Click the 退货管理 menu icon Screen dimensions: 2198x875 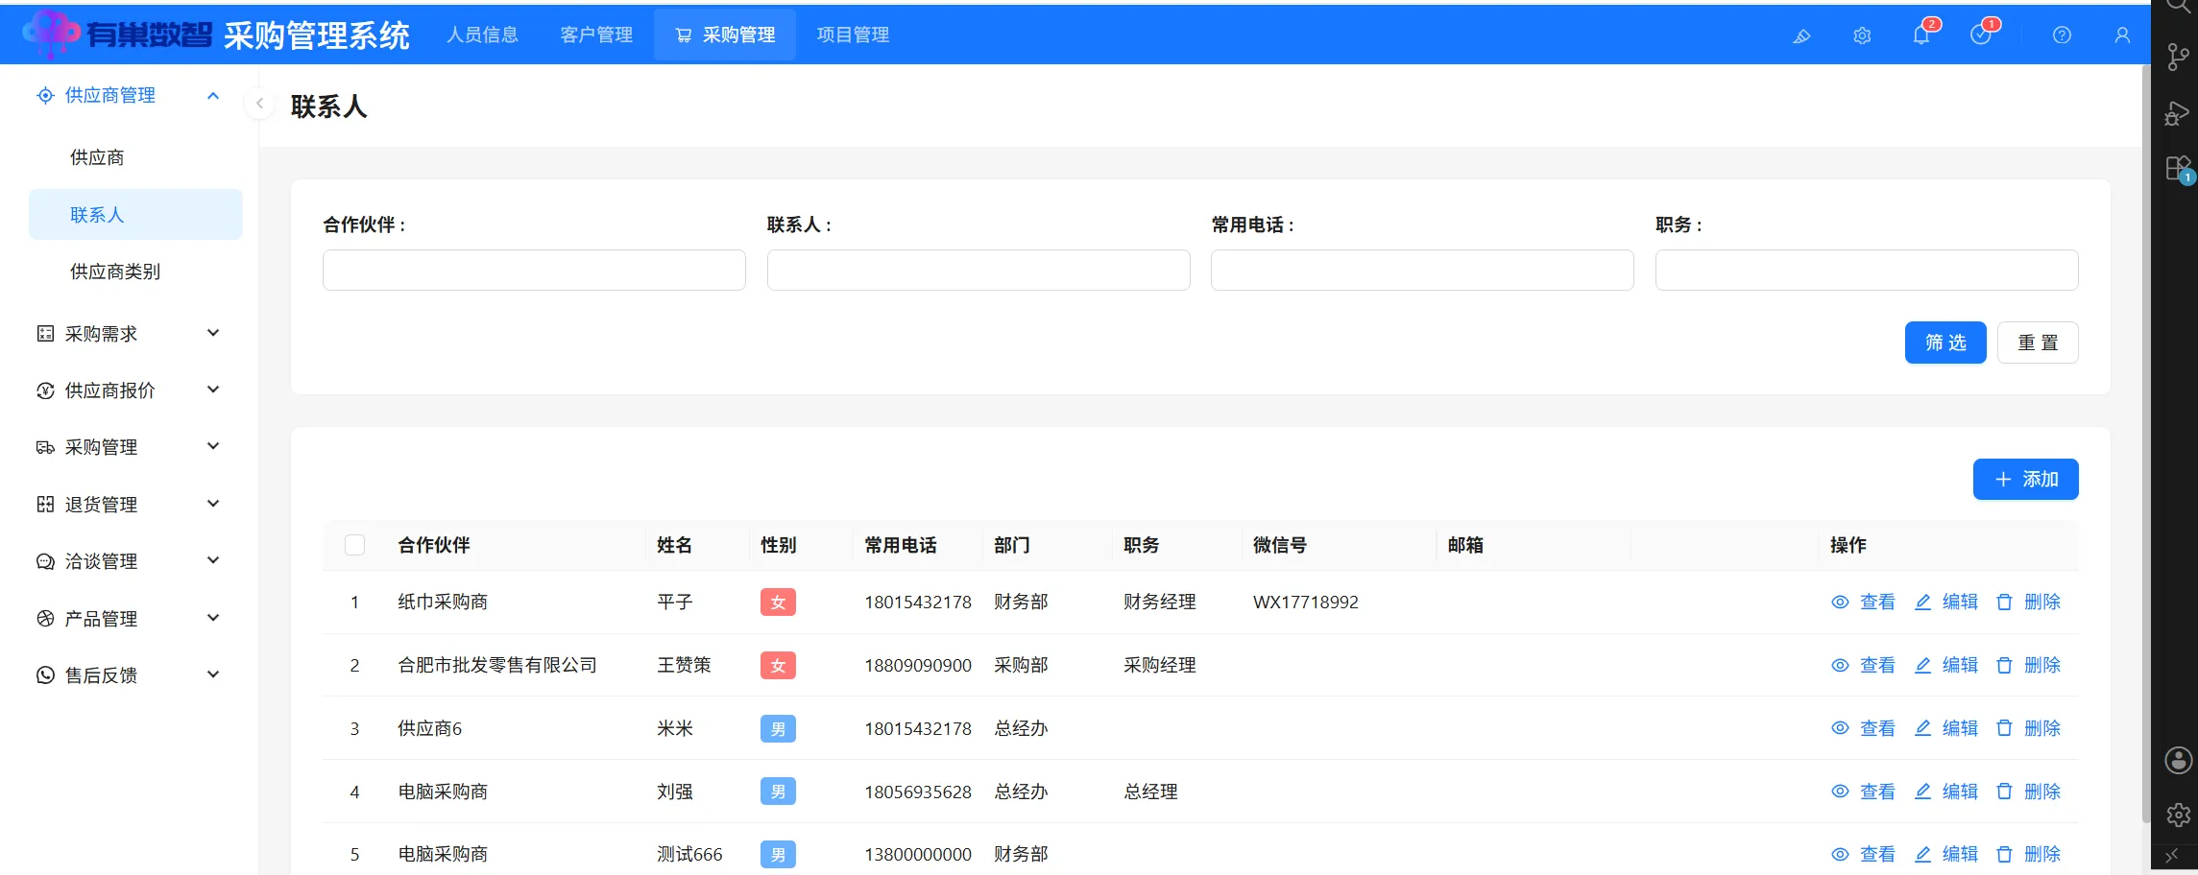(x=45, y=505)
